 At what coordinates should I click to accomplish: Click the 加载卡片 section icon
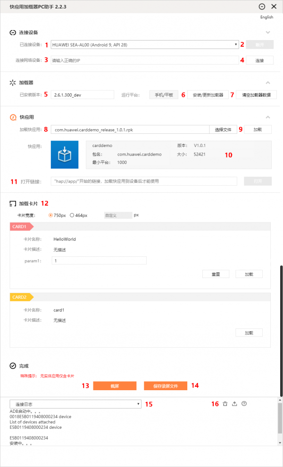coord(13,204)
